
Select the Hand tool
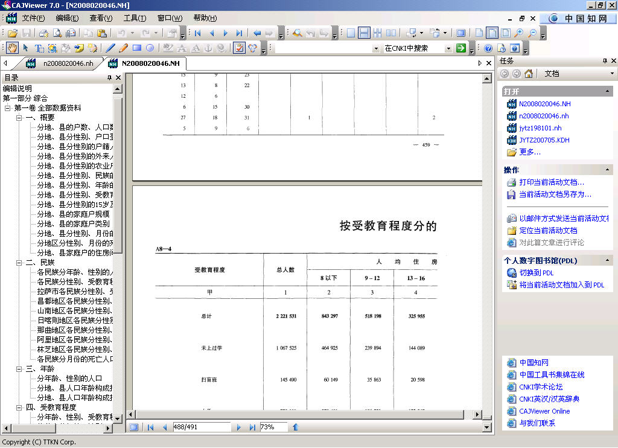pos(13,48)
